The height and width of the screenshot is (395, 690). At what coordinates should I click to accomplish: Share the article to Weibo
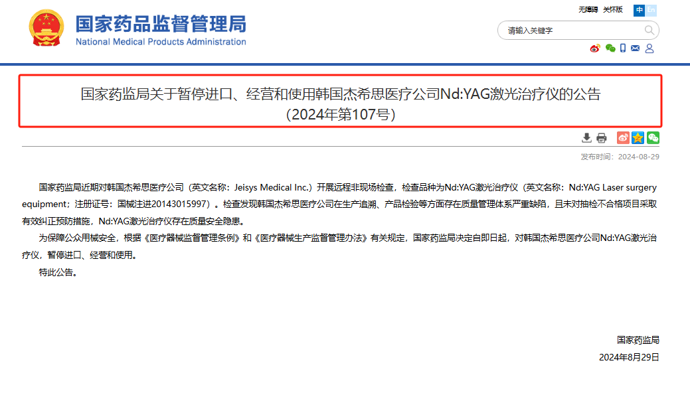click(x=623, y=137)
